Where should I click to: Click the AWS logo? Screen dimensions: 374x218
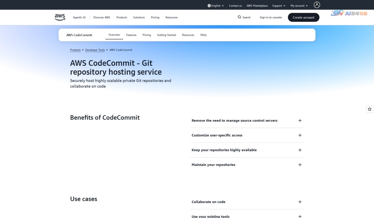pos(60,17)
